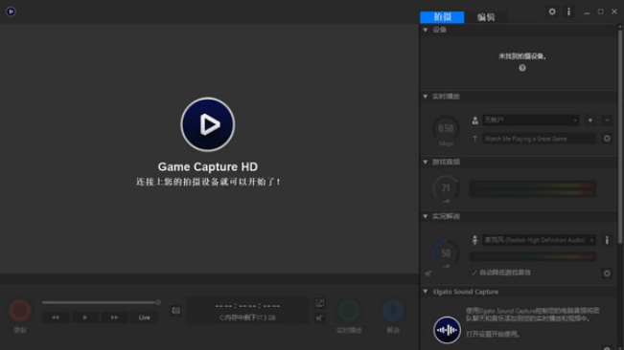
Task: Open the microphone Realtek audio device dropdown
Action: click(x=540, y=240)
